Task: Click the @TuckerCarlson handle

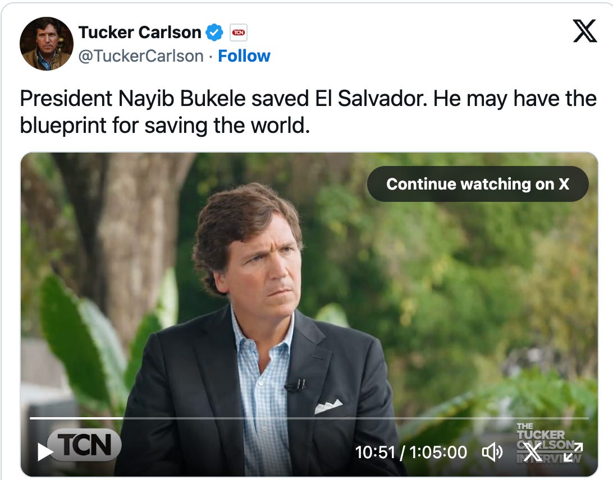Action: point(141,56)
